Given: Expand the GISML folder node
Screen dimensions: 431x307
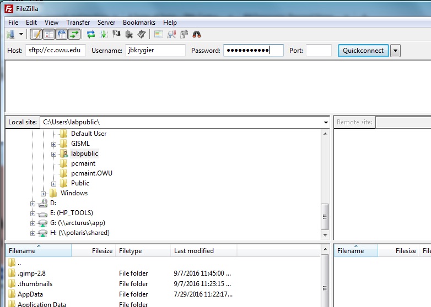Looking at the screenshot, I should click(x=53, y=144).
